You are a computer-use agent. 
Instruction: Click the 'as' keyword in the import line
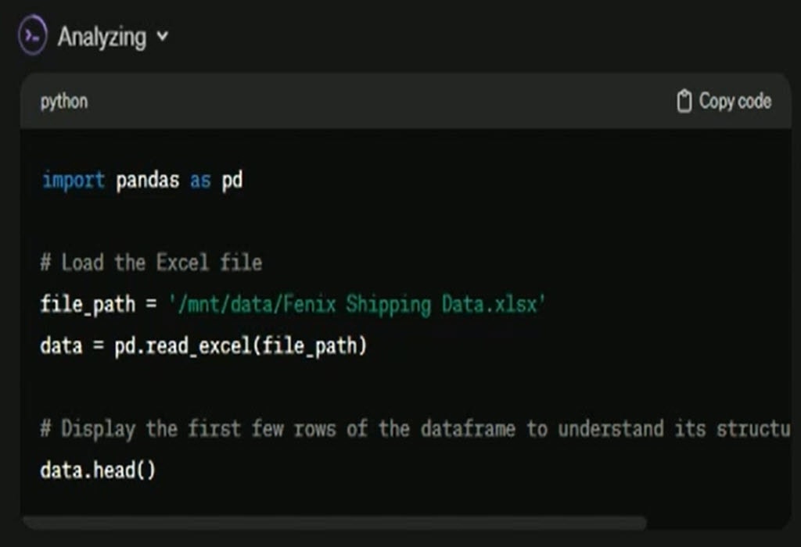tap(200, 181)
